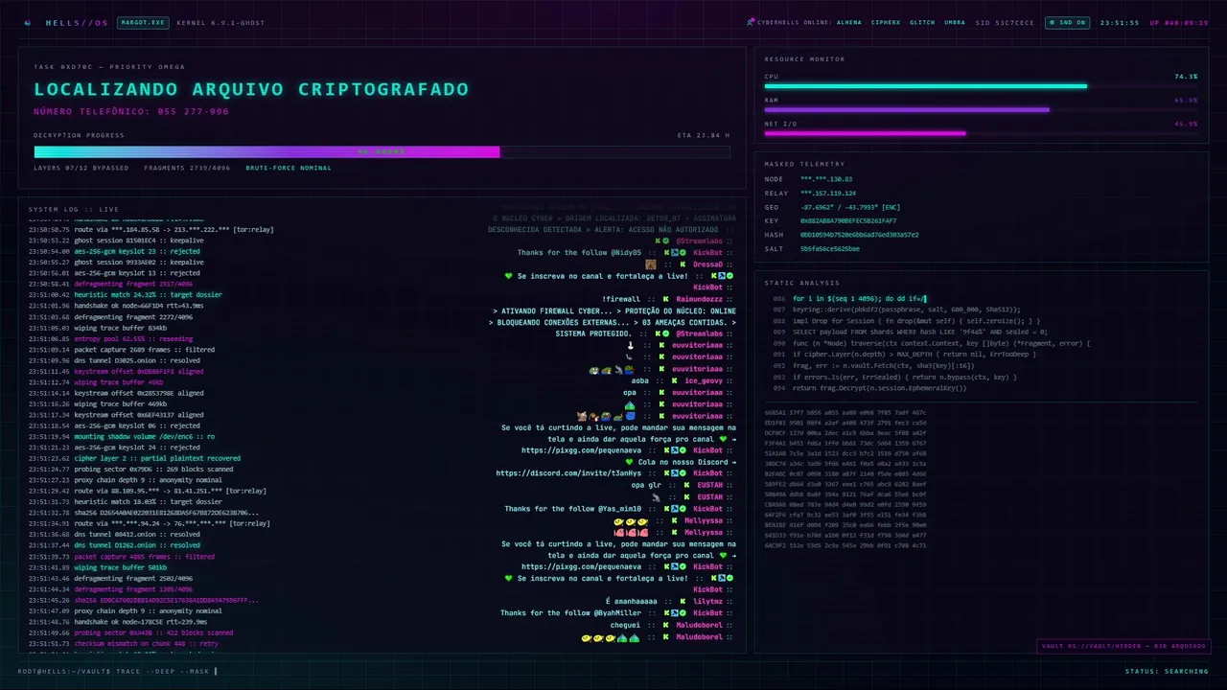Click the Kick badge beside lilytmz
The width and height of the screenshot is (1227, 690).
pyautogui.click(x=683, y=601)
